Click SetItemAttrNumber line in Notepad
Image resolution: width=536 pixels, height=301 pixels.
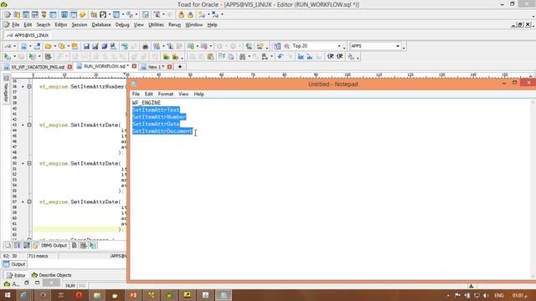159,117
